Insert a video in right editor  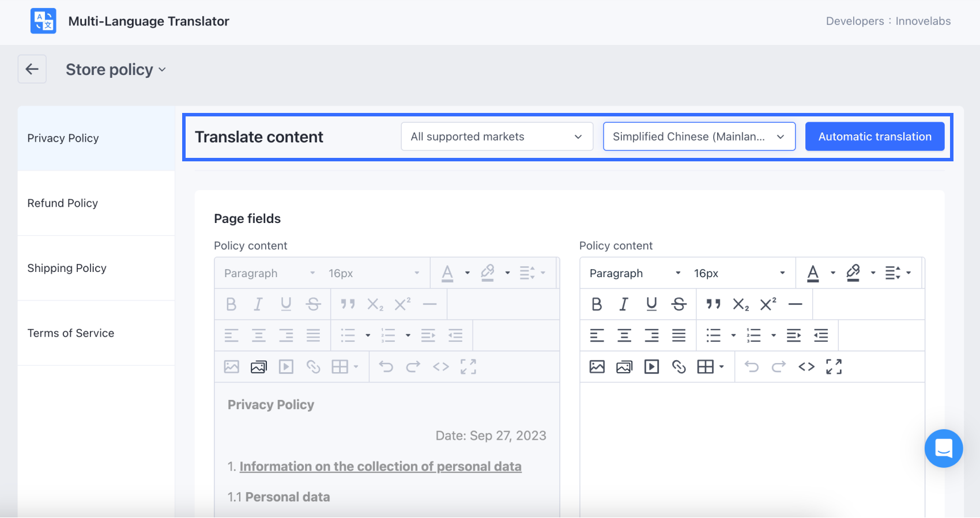651,366
